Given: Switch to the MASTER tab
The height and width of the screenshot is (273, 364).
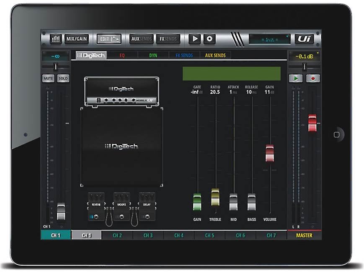Looking at the screenshot, I should click(303, 236).
